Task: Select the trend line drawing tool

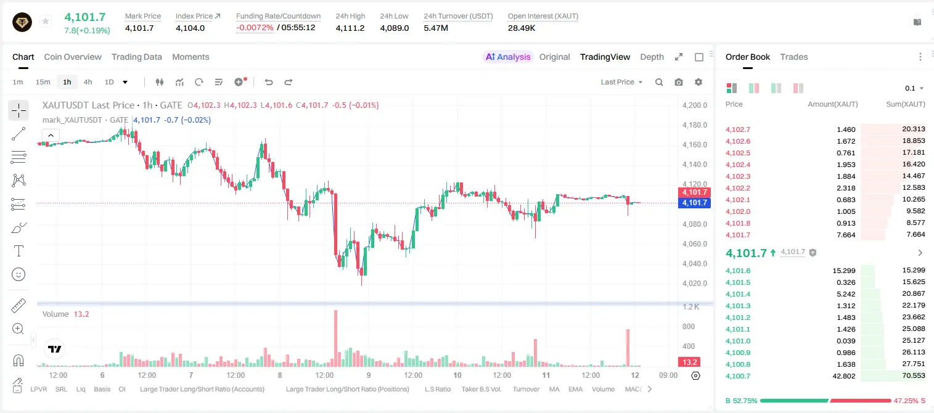Action: click(x=18, y=134)
